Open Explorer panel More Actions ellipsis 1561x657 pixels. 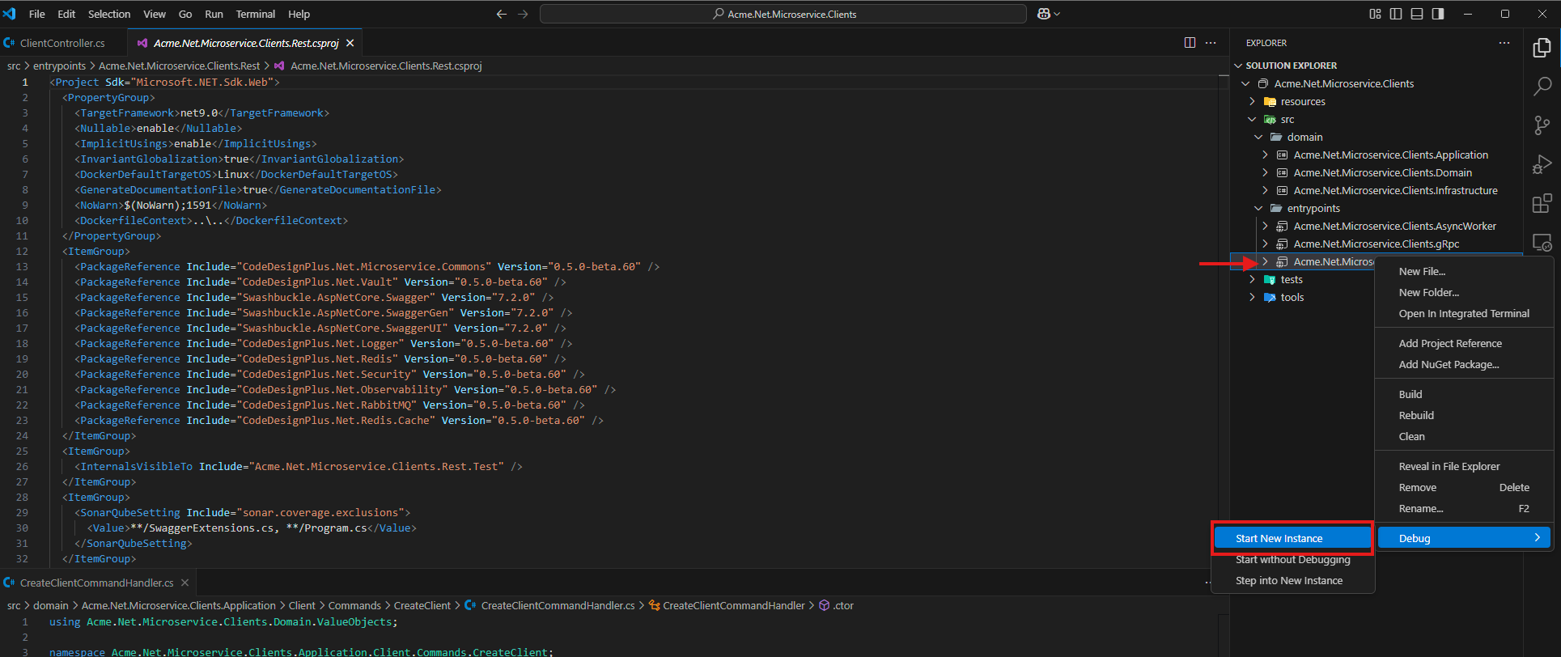coord(1504,43)
